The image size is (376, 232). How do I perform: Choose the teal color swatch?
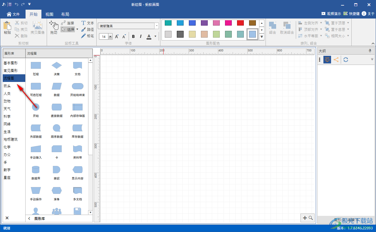pos(168,23)
